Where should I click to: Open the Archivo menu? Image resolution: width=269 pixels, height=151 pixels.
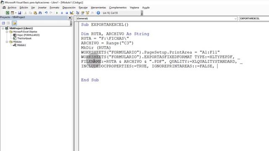[x=12, y=8]
